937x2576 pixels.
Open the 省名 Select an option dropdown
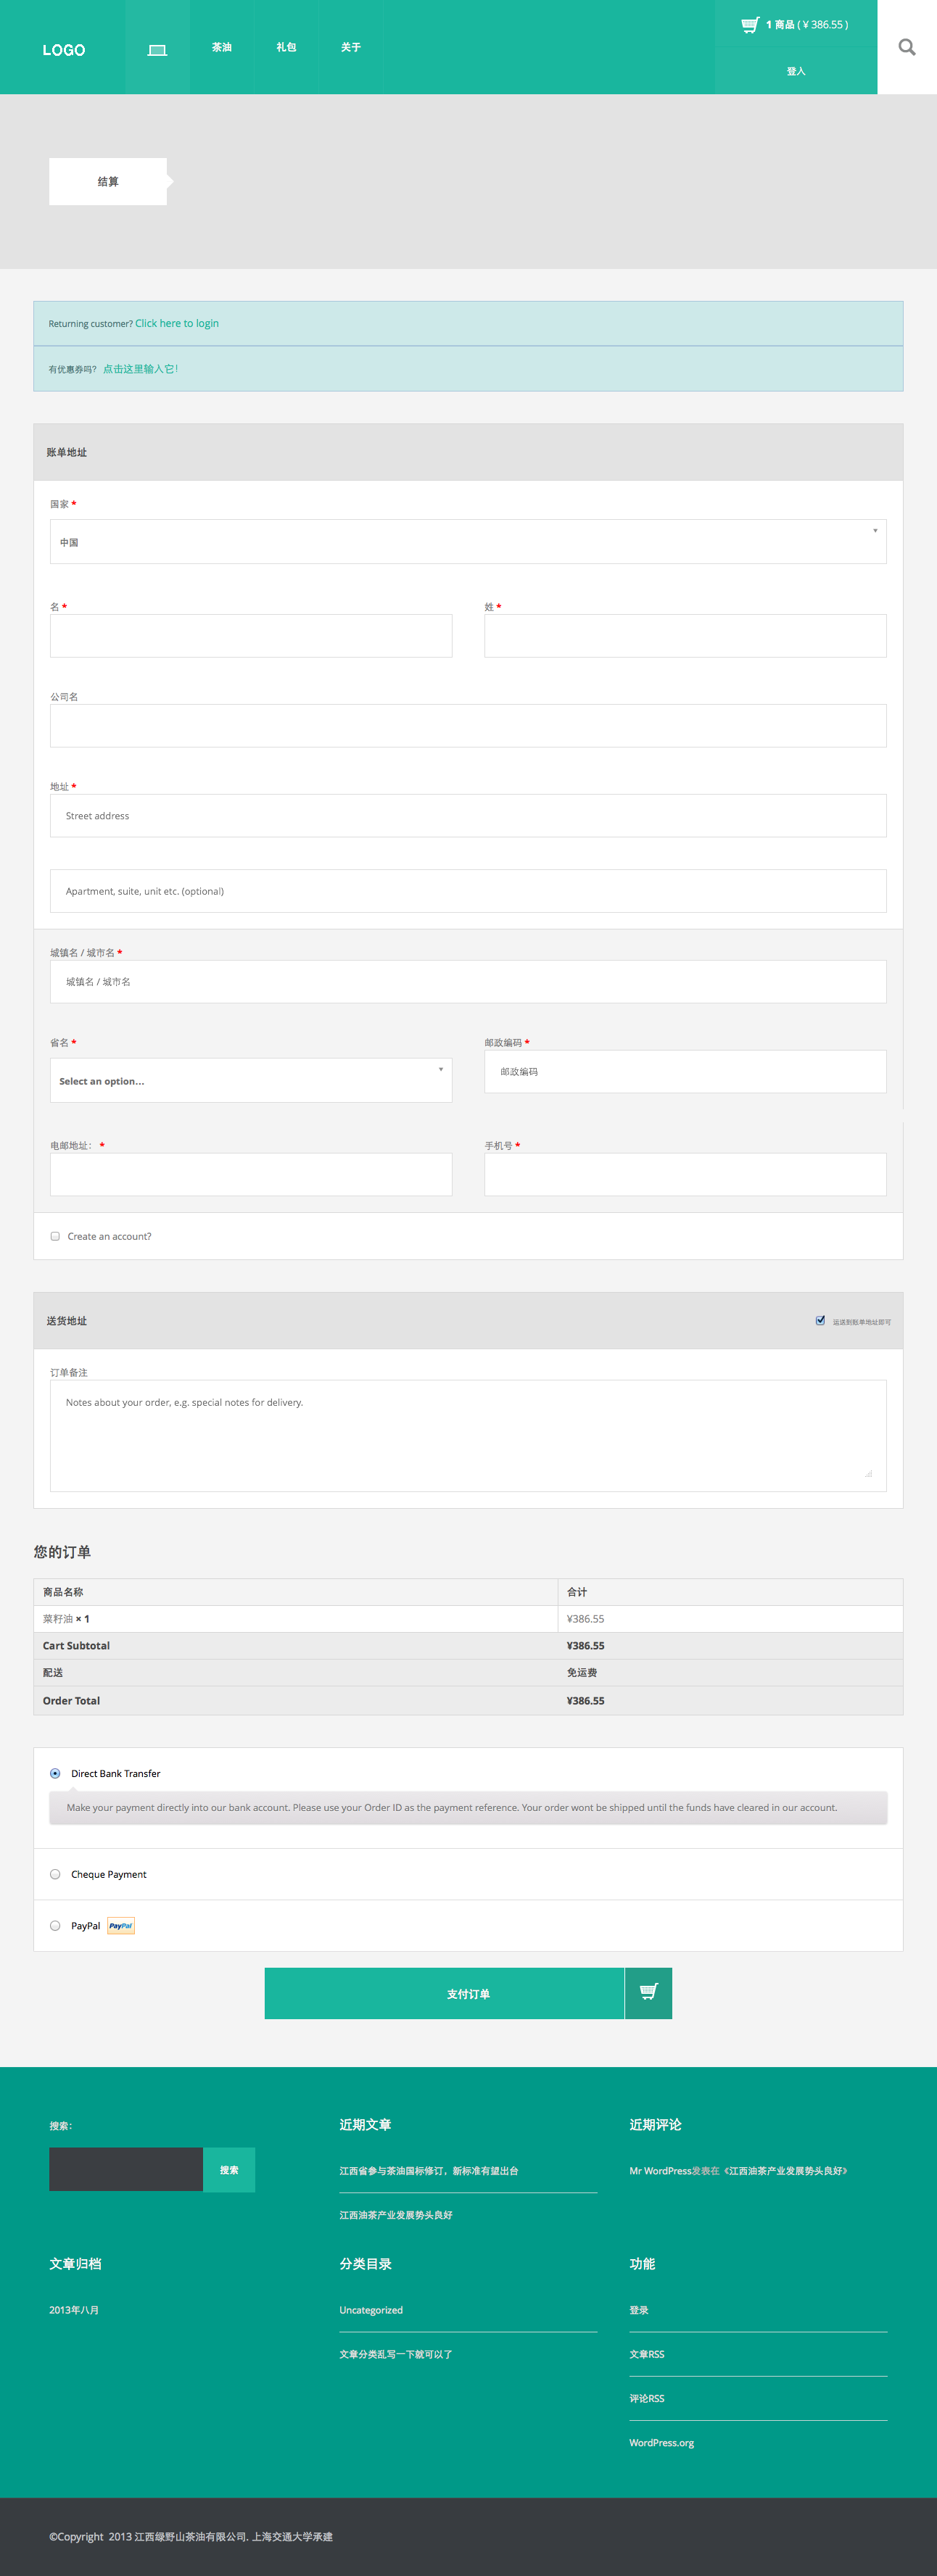[x=251, y=1080]
